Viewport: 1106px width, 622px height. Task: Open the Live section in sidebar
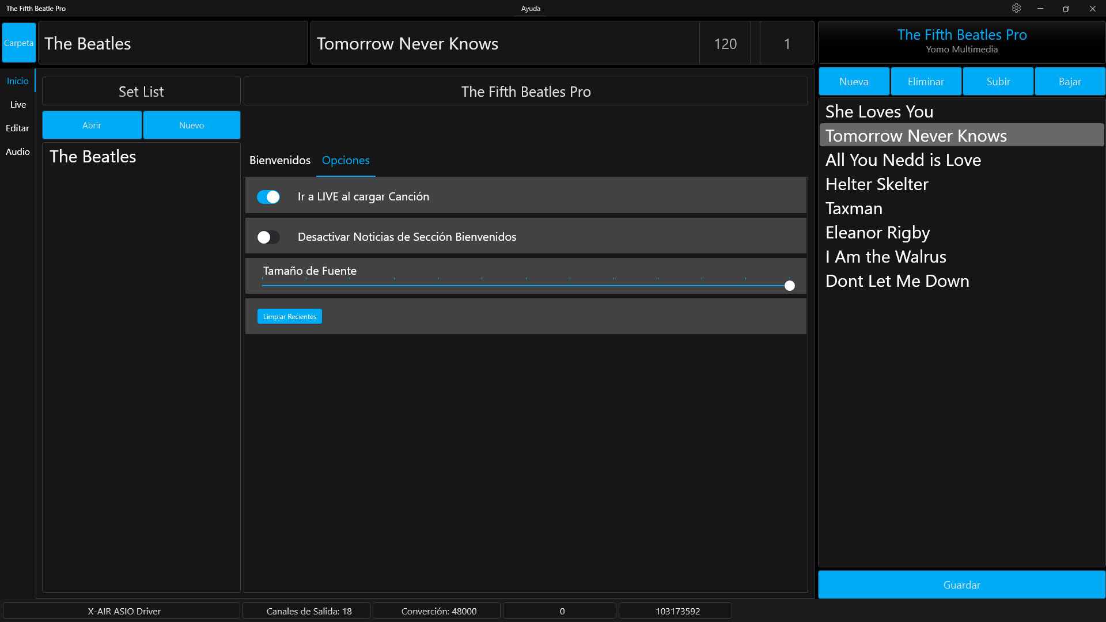click(x=18, y=105)
